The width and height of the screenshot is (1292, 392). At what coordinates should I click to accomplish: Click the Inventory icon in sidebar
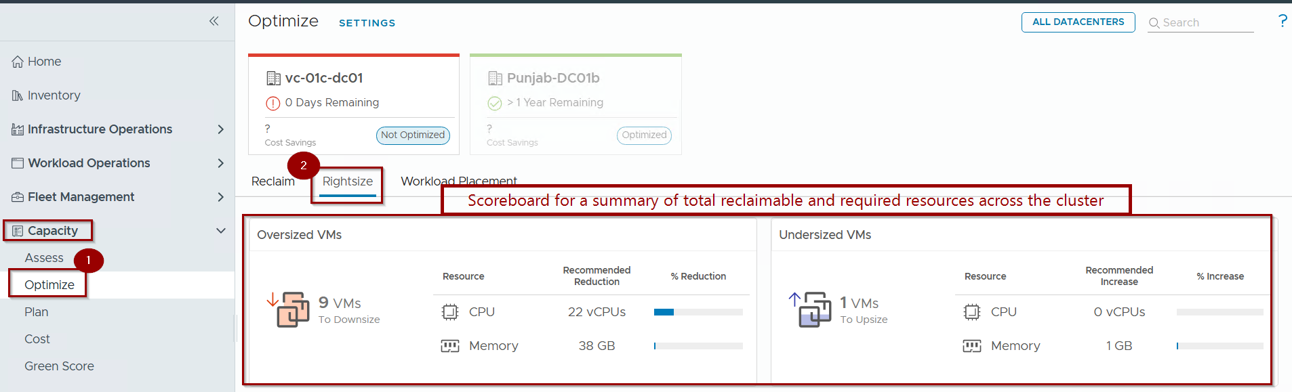(18, 95)
